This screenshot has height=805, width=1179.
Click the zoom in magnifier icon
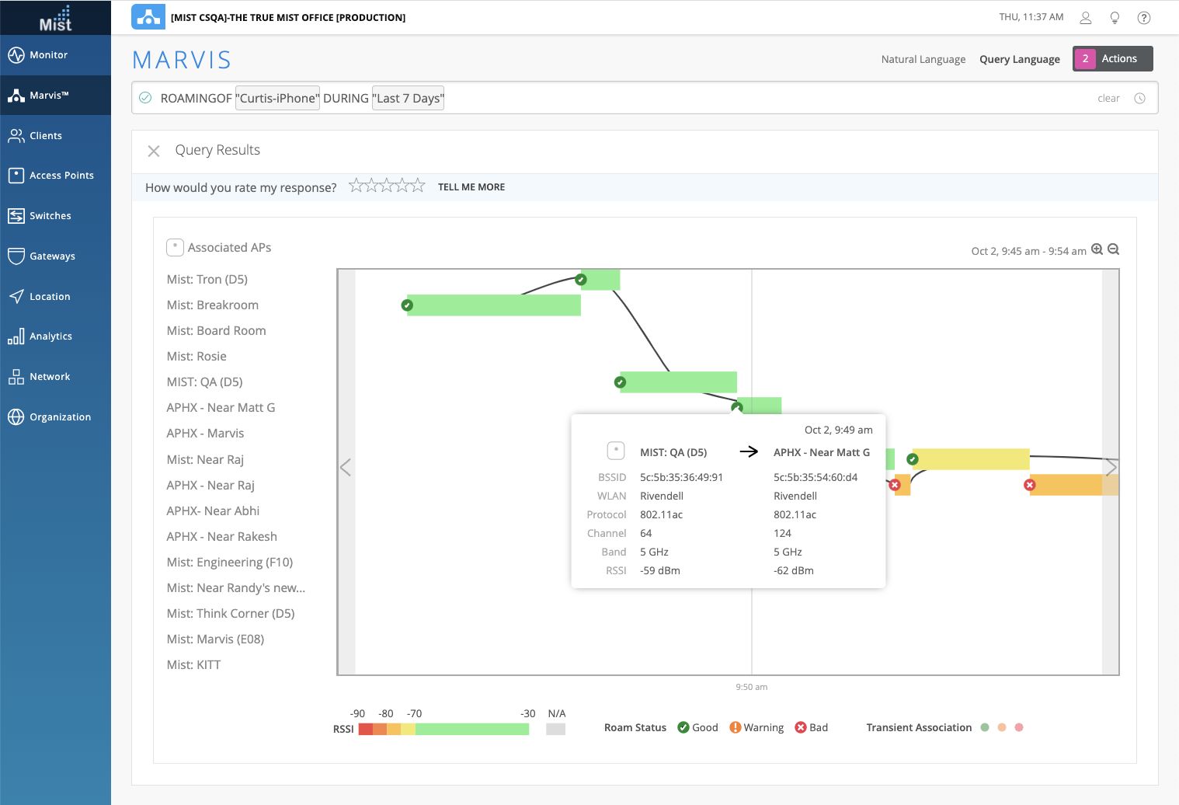tap(1097, 249)
